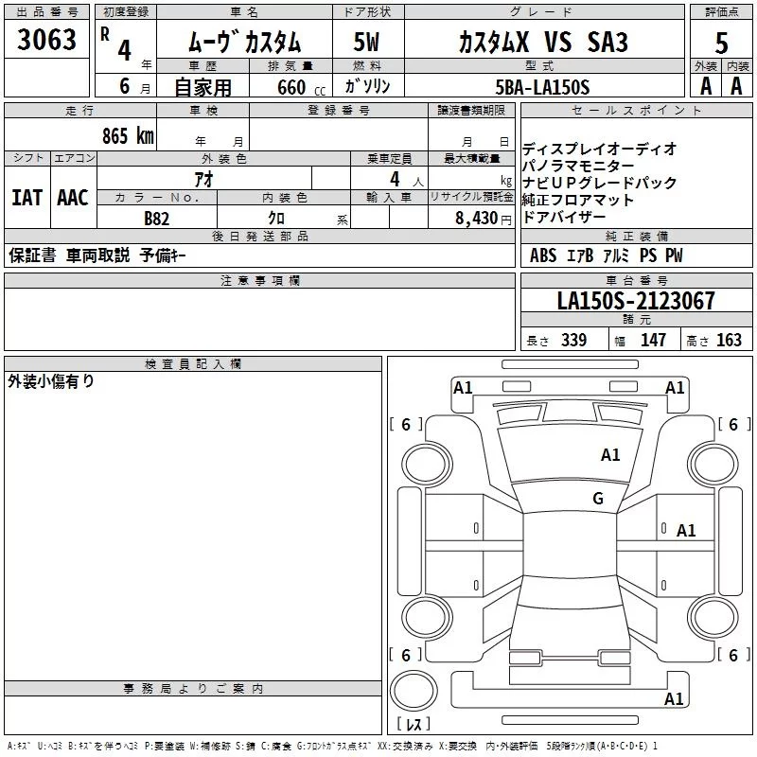Select the car name ムーヴカスタム

click(x=244, y=42)
